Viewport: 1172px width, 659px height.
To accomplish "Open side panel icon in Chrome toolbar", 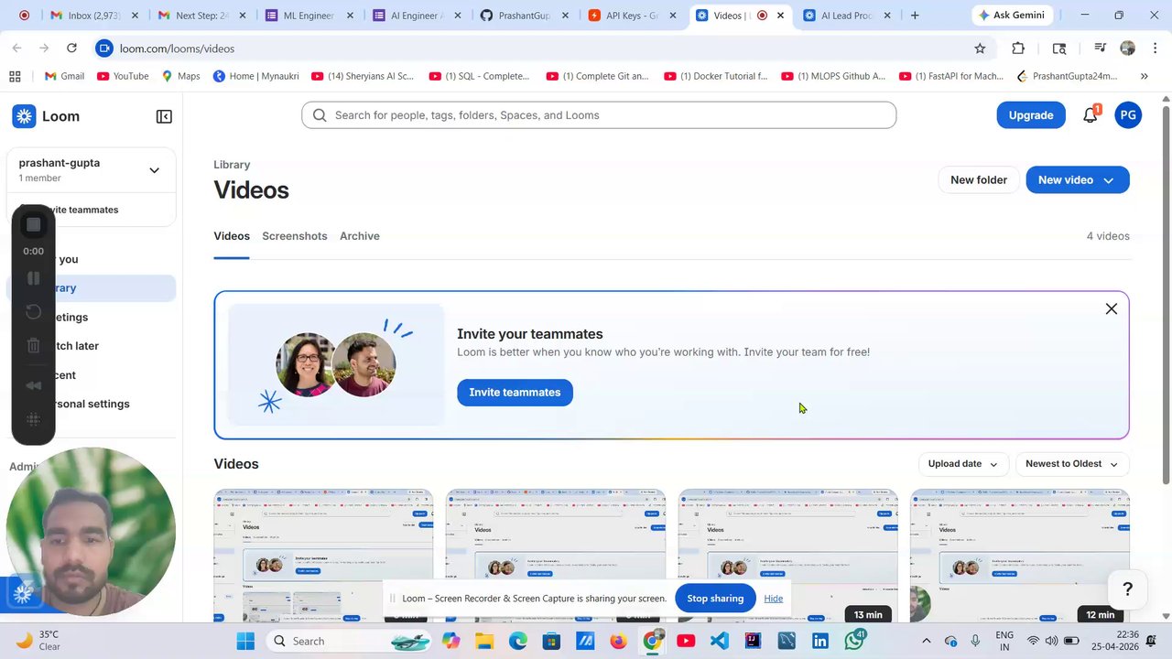I will tap(1059, 49).
